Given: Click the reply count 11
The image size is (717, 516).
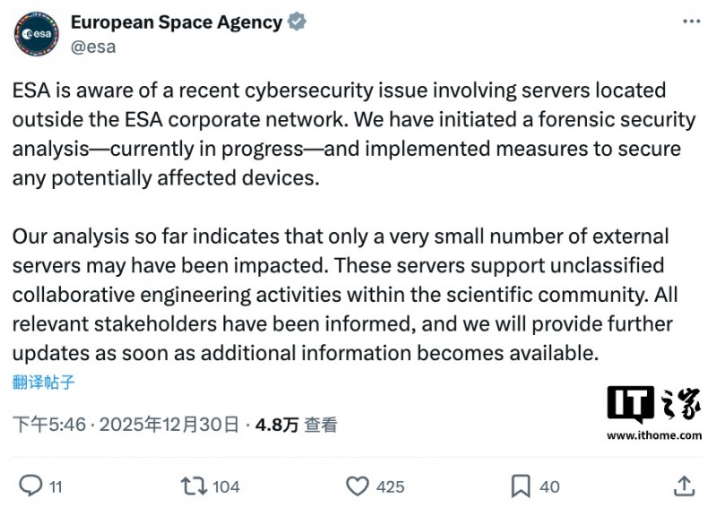Looking at the screenshot, I should [56, 486].
